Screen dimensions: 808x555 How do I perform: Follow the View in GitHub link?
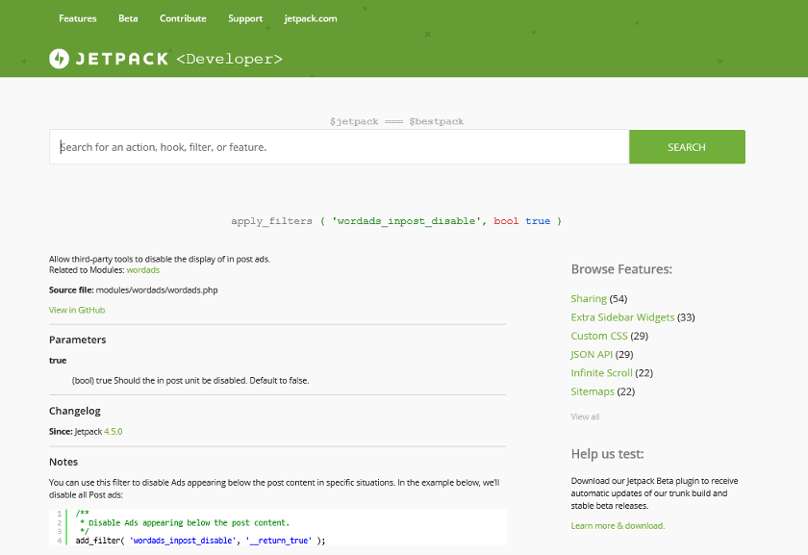[77, 311]
